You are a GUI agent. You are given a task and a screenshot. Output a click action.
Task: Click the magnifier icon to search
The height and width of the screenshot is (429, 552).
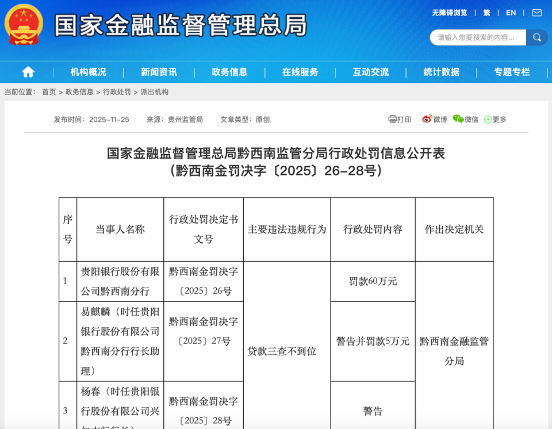pyautogui.click(x=536, y=37)
